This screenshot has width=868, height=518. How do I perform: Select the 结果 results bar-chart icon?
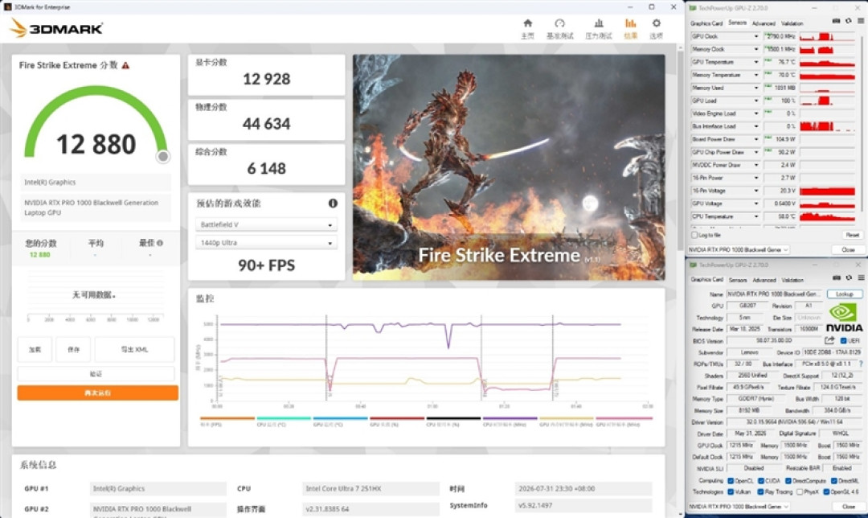[631, 23]
